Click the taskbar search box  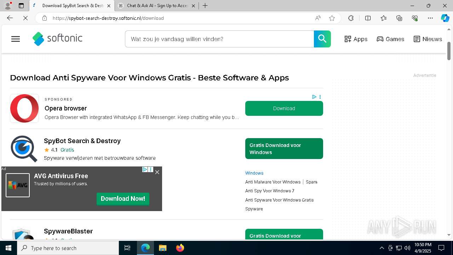pos(68,248)
